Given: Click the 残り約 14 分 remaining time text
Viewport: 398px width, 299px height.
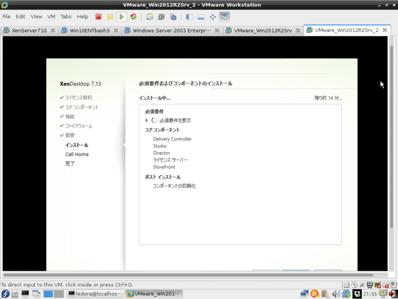Looking at the screenshot, I should pos(328,98).
